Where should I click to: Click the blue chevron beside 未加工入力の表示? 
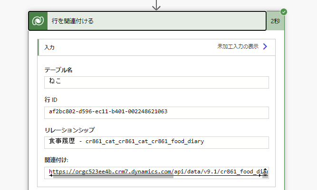tap(265, 46)
